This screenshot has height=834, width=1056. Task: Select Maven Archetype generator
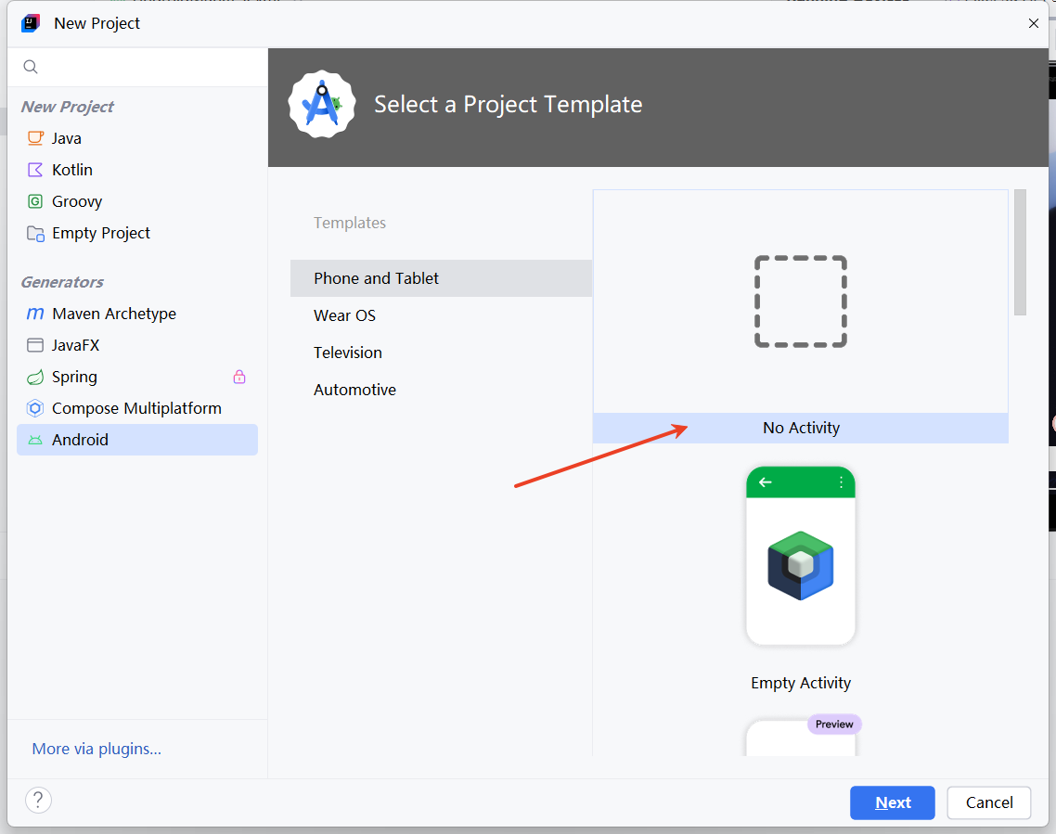click(x=137, y=314)
